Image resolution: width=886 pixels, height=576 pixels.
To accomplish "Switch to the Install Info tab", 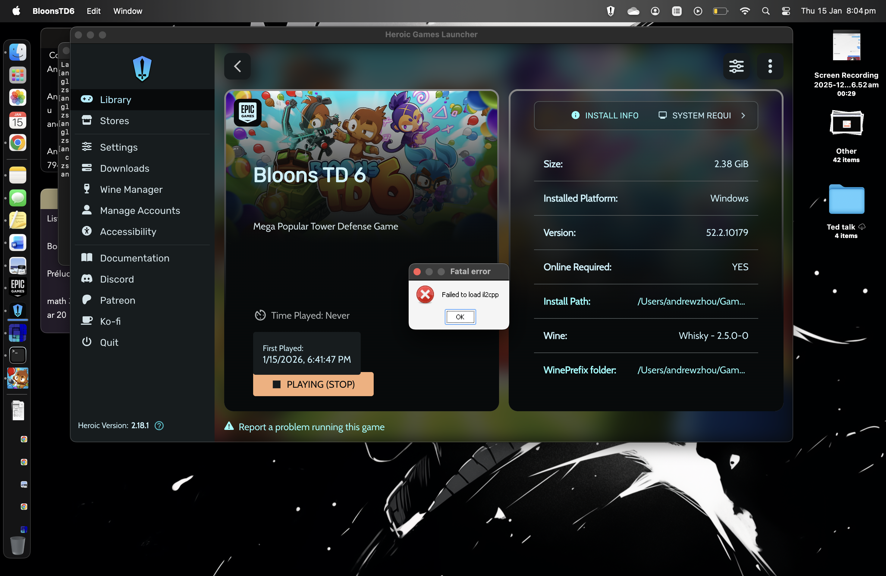I will pyautogui.click(x=605, y=115).
